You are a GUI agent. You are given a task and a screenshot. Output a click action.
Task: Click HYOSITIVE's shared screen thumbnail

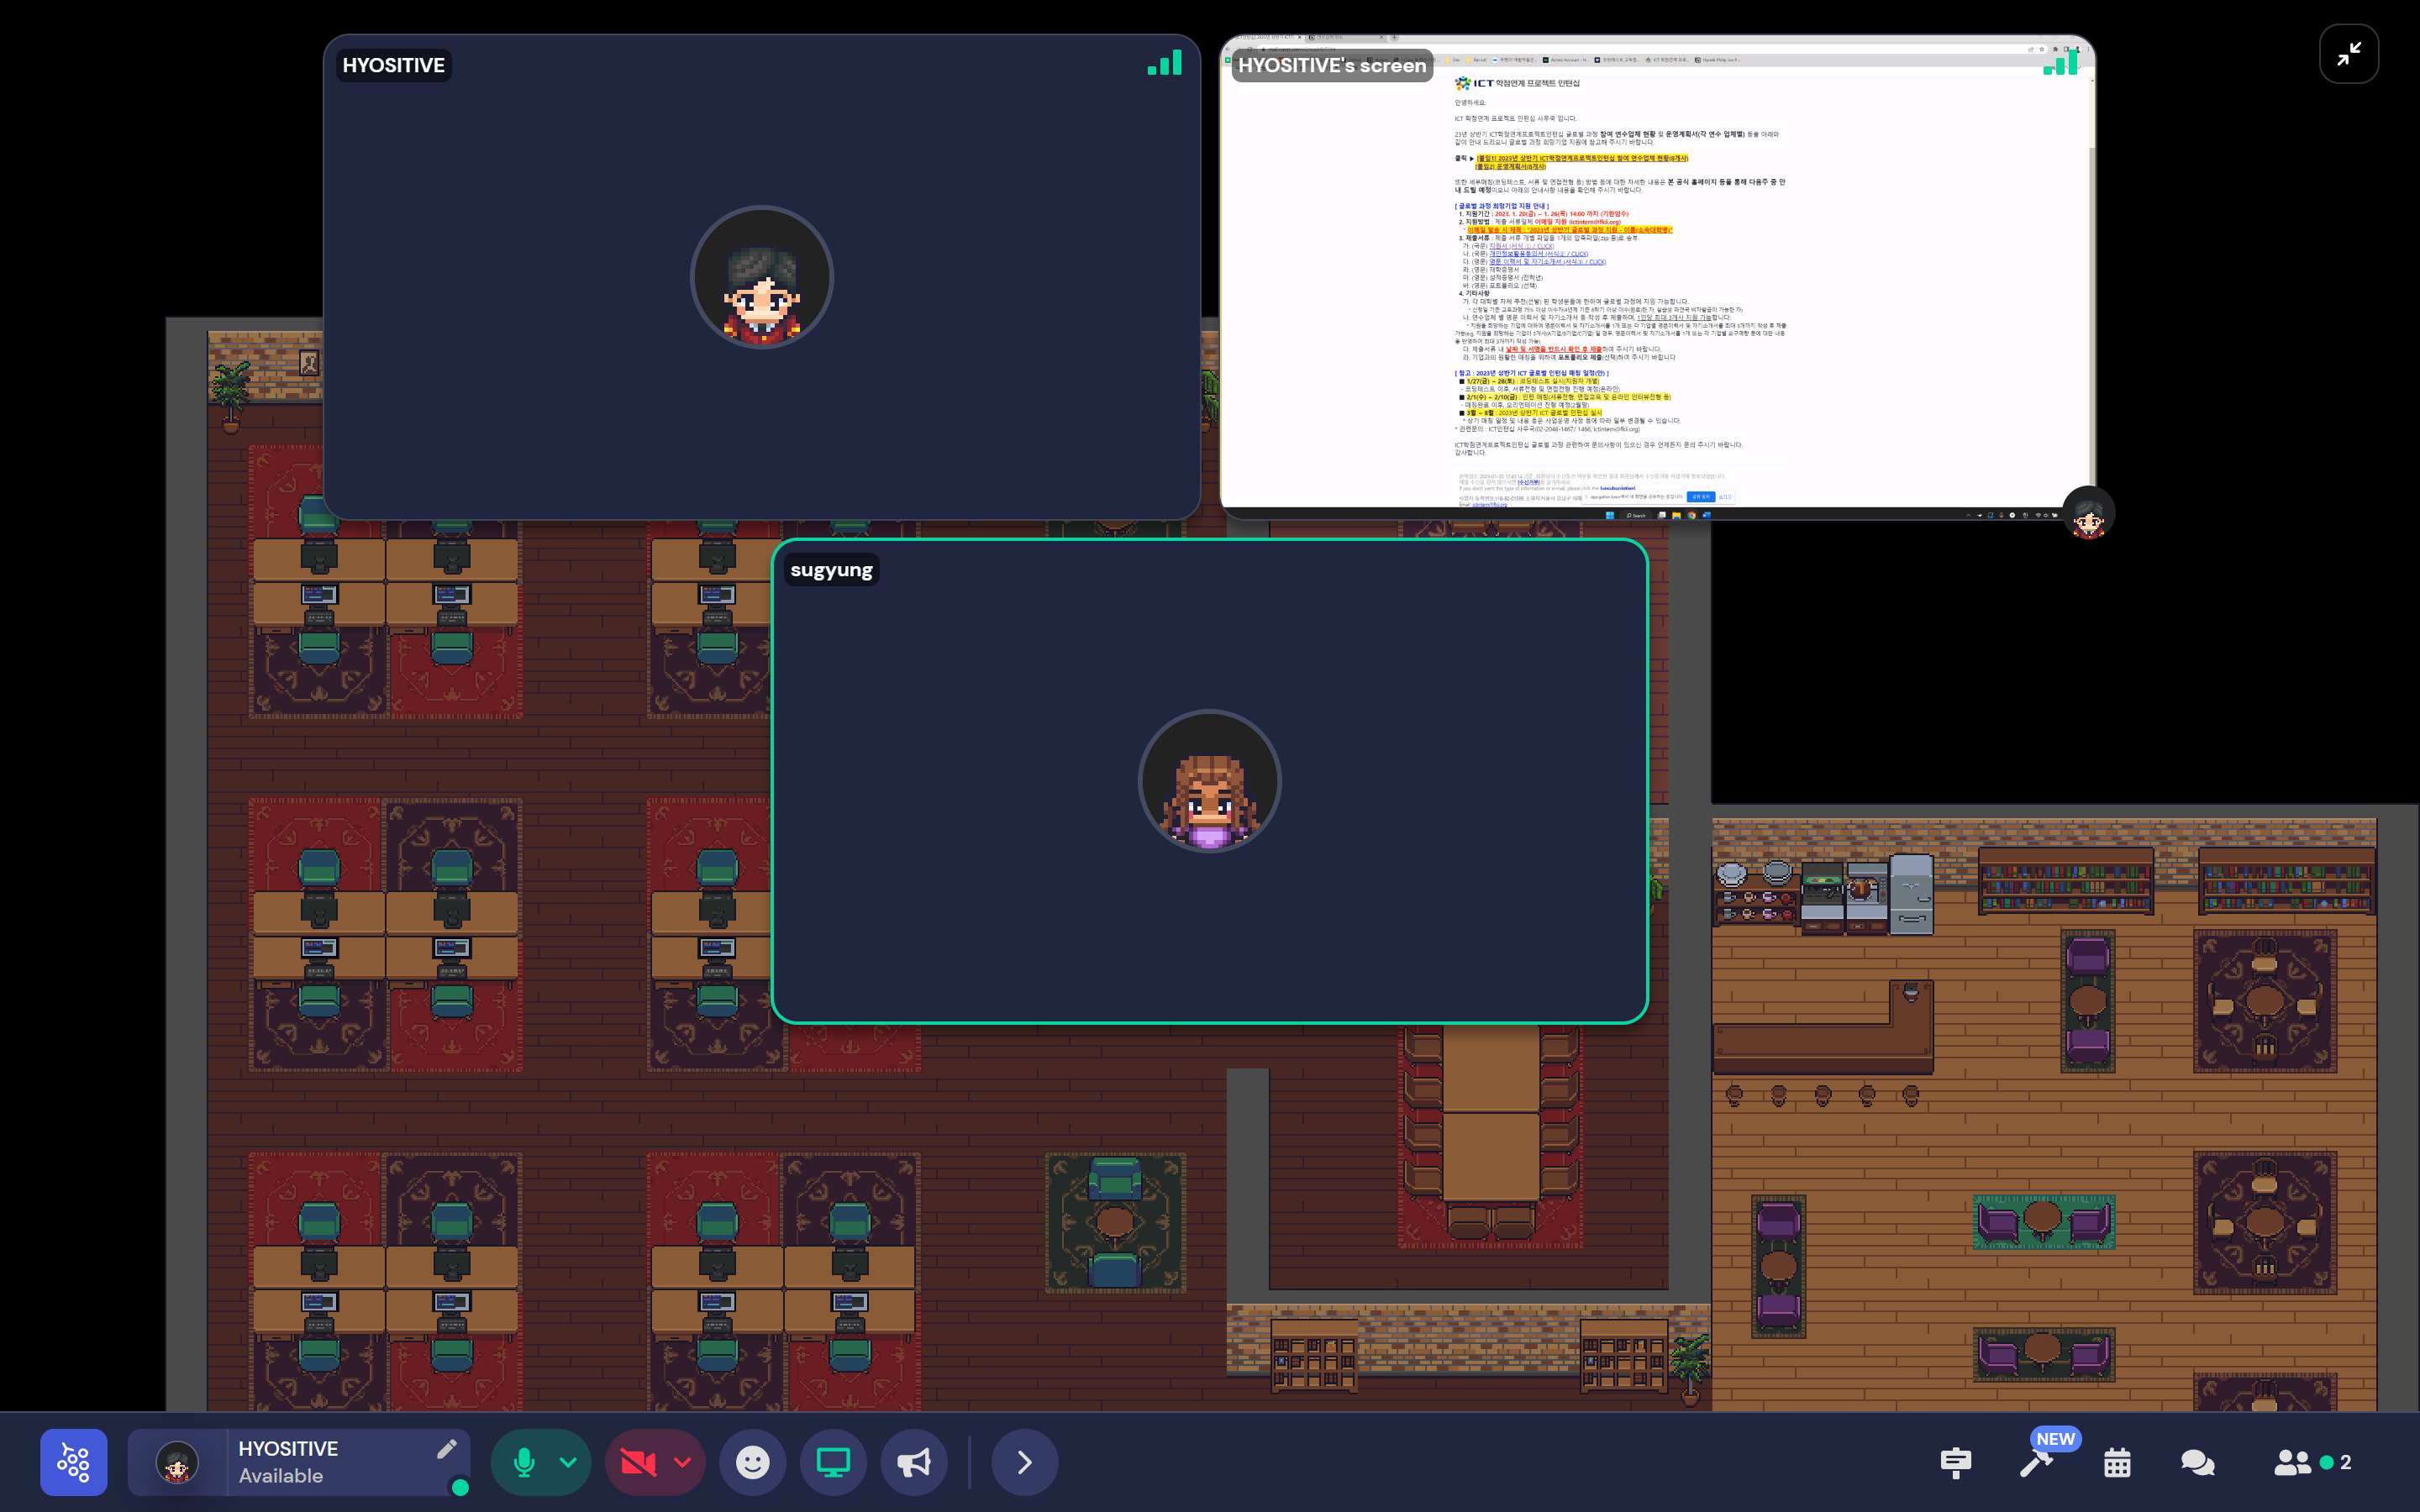pyautogui.click(x=1656, y=278)
